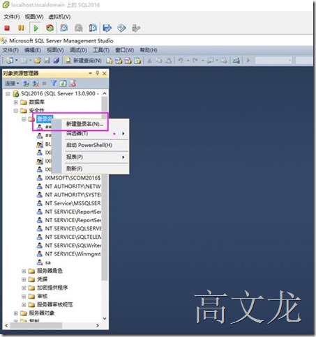Click Object Explorer scroll down arrow
The image size is (316, 337).
tap(105, 318)
